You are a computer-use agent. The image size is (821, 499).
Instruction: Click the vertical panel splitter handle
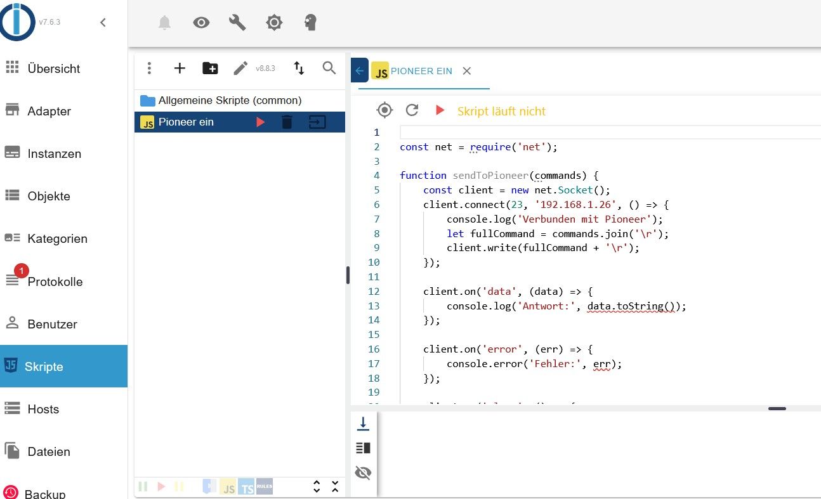click(348, 275)
